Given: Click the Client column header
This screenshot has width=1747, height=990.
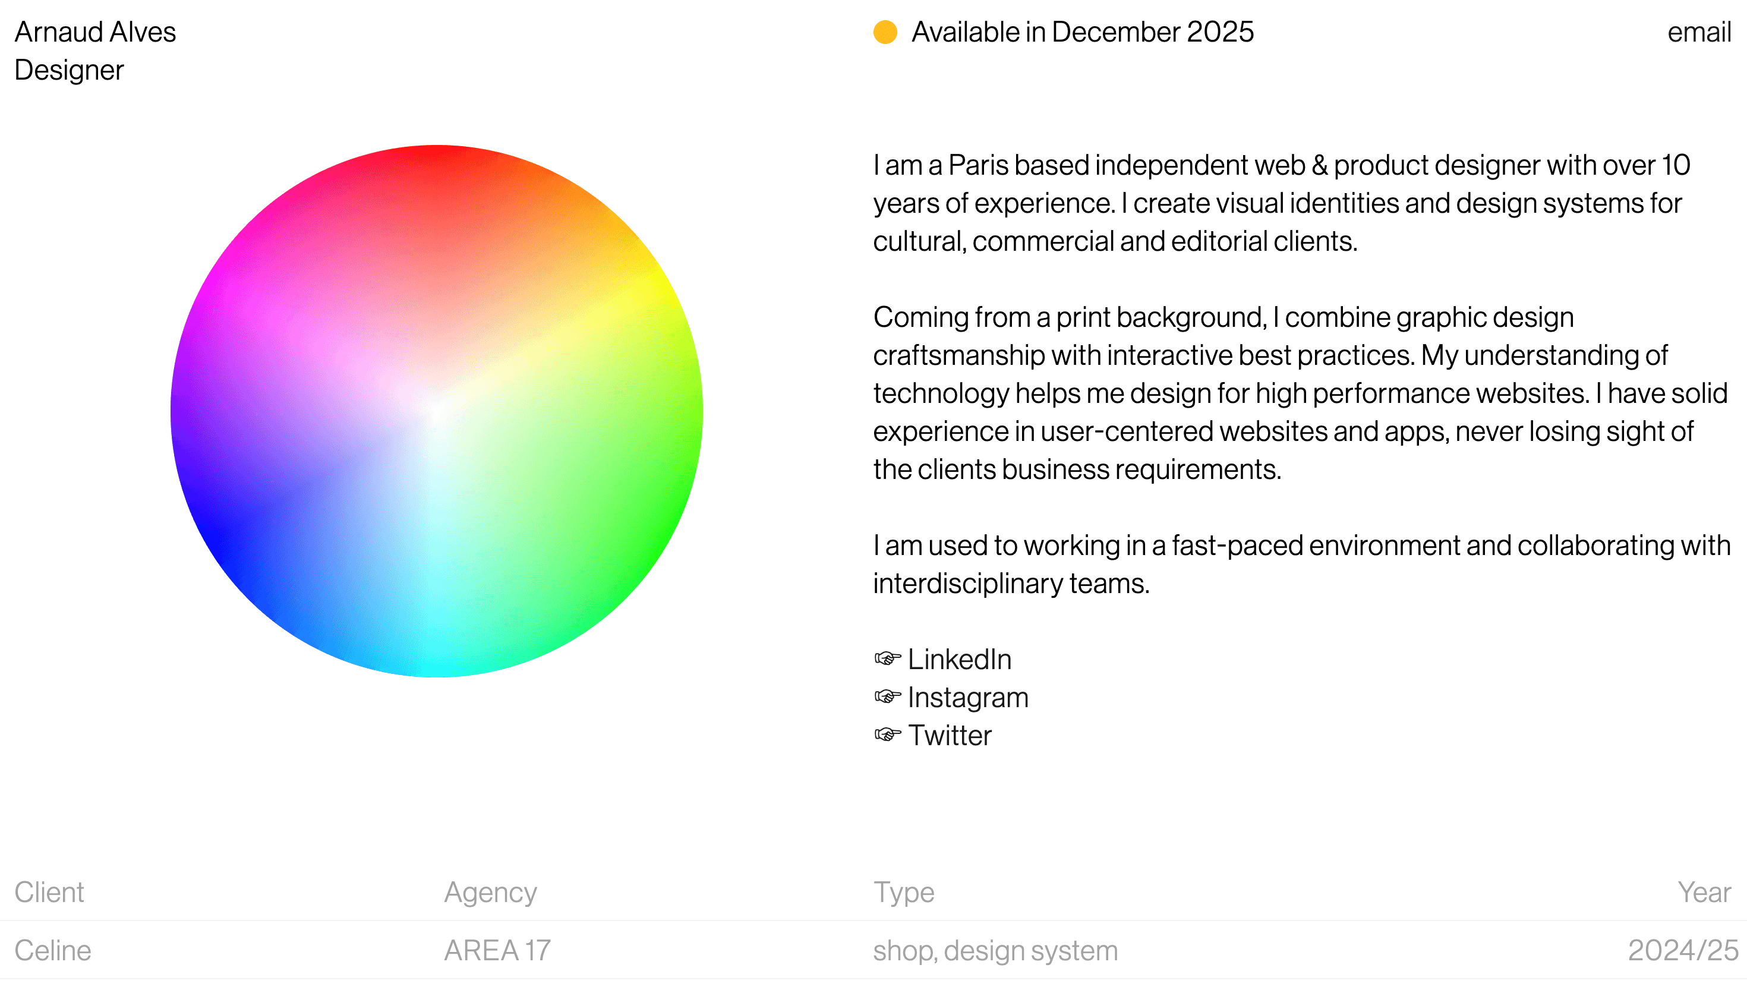Looking at the screenshot, I should coord(50,891).
